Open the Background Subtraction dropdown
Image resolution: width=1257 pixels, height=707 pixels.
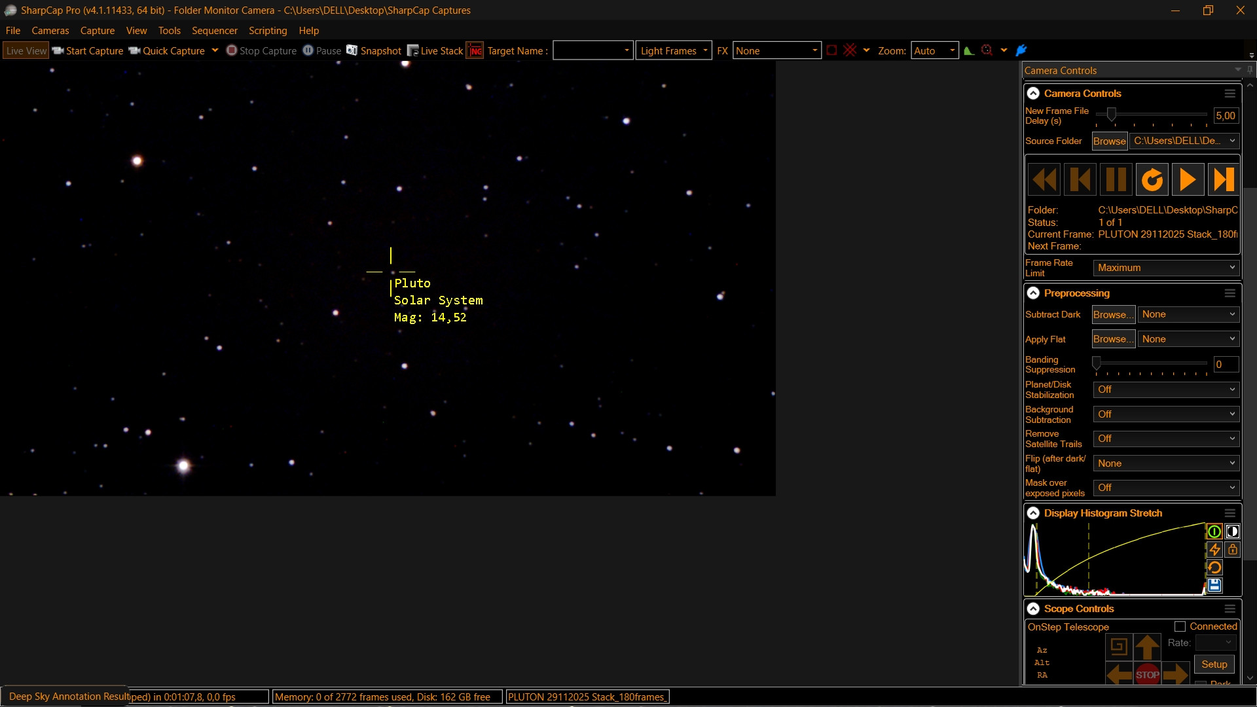[x=1166, y=415]
